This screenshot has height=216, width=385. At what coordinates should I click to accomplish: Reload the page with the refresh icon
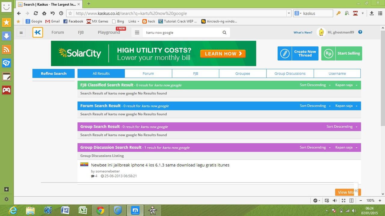(36, 13)
